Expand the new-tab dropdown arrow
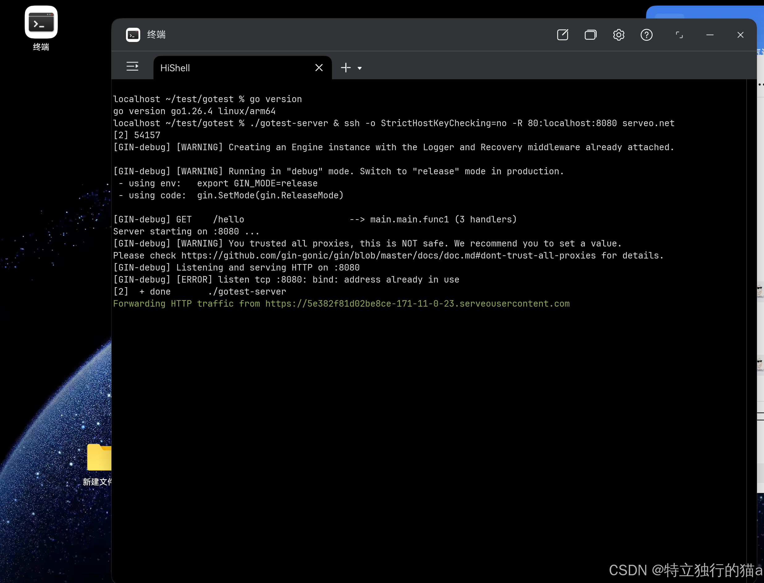The height and width of the screenshot is (583, 764). [x=359, y=68]
